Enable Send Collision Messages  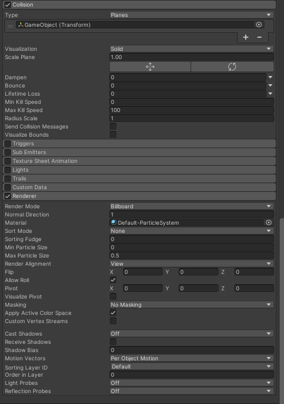click(113, 126)
